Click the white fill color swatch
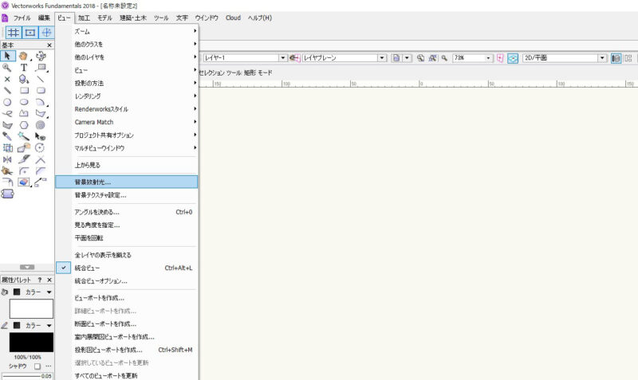Image resolution: width=638 pixels, height=380 pixels. (x=31, y=309)
